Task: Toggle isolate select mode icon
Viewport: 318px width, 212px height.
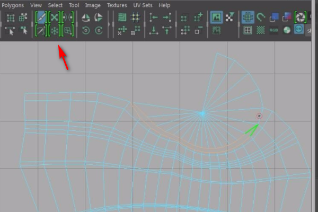Action: pos(184,19)
